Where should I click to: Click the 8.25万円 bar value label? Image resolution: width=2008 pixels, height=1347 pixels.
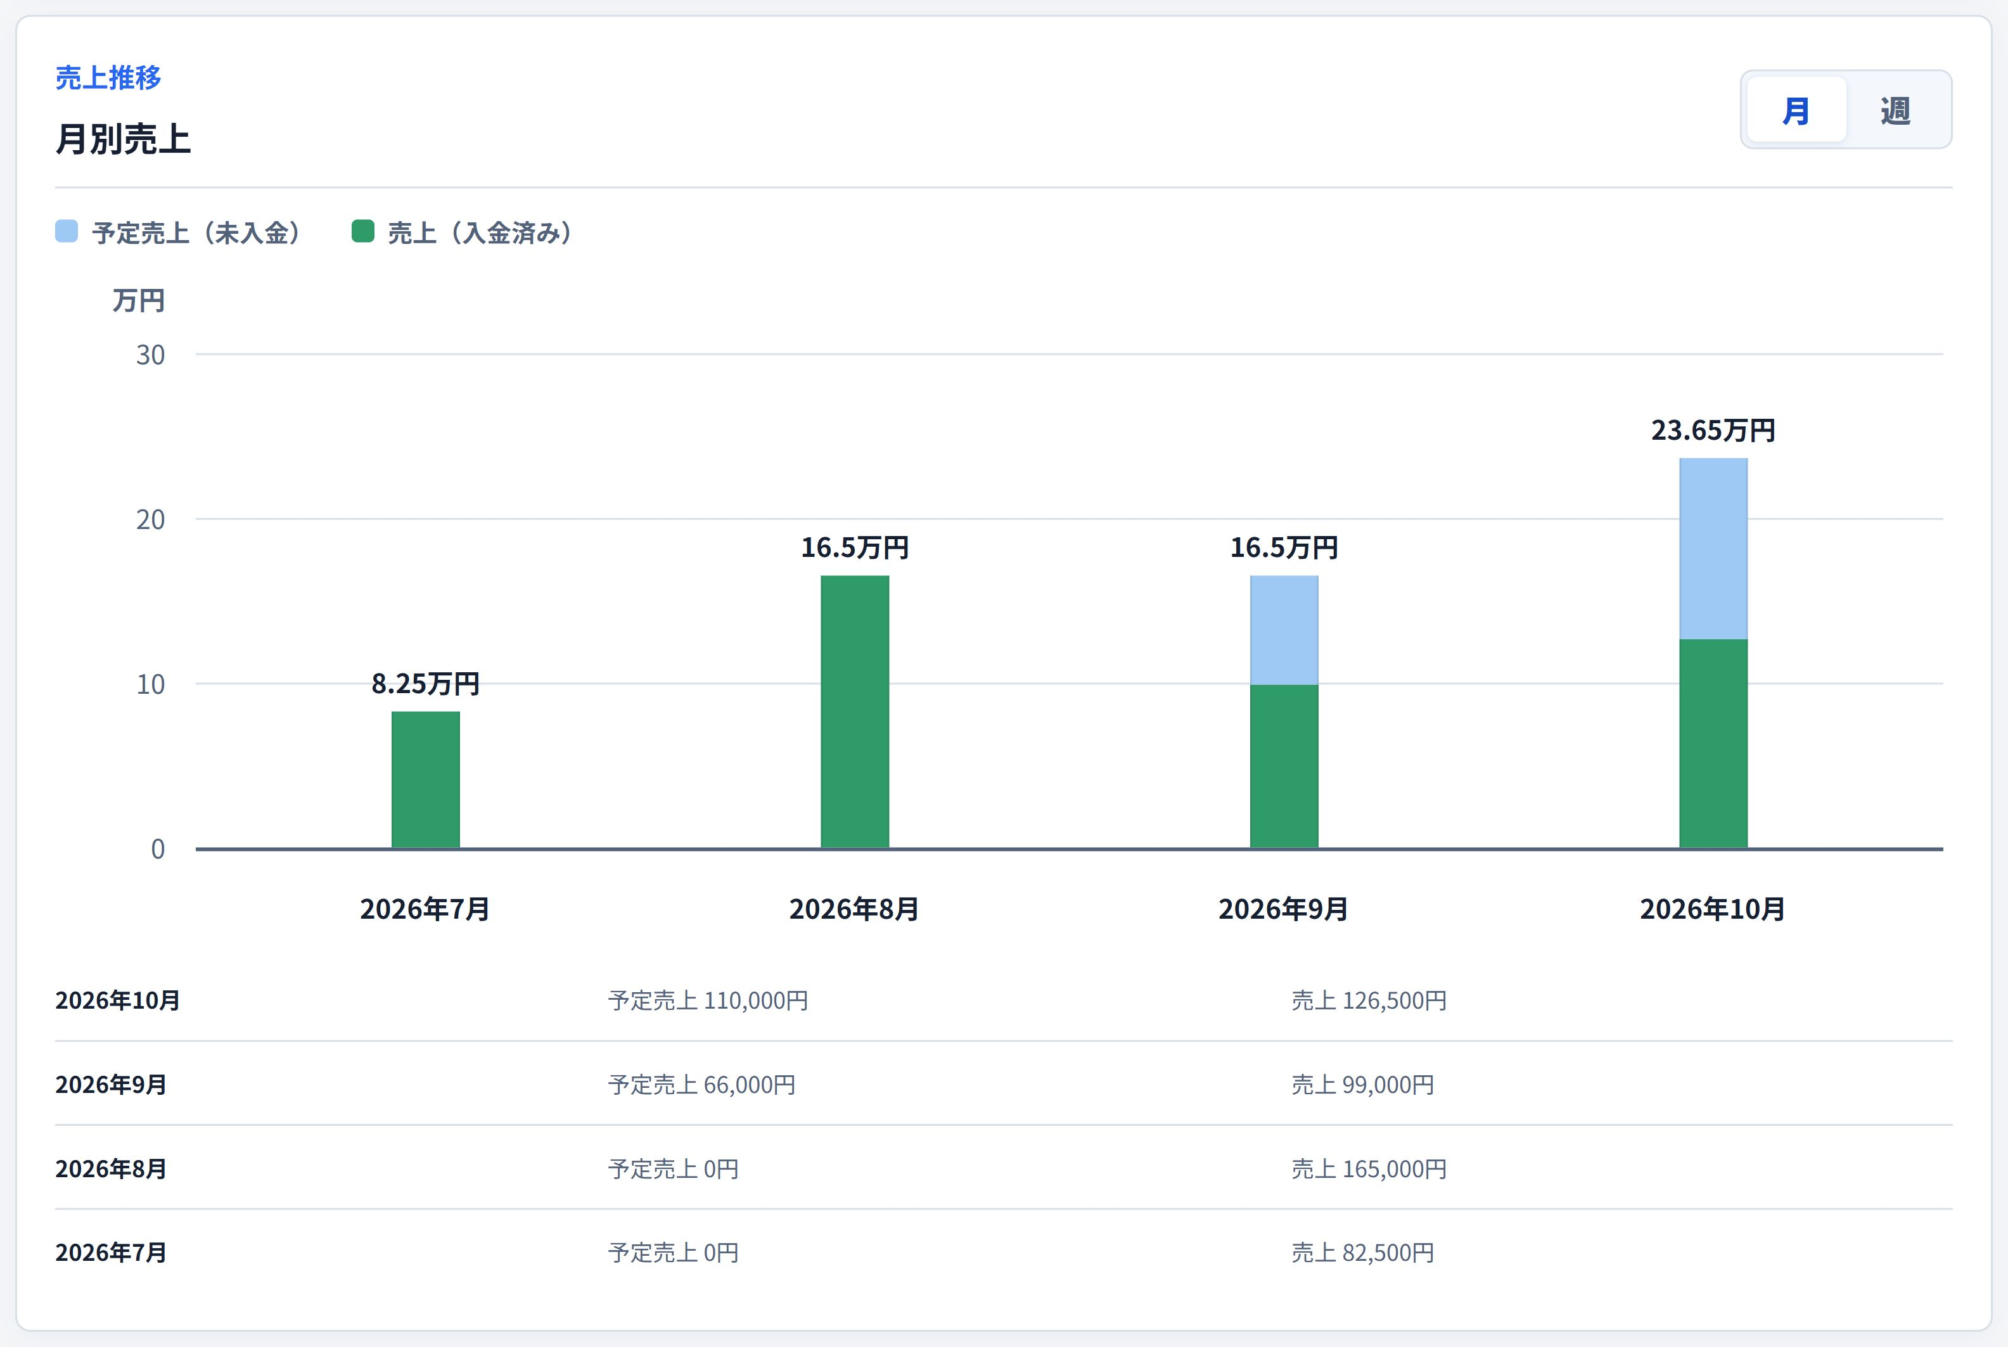pos(425,684)
